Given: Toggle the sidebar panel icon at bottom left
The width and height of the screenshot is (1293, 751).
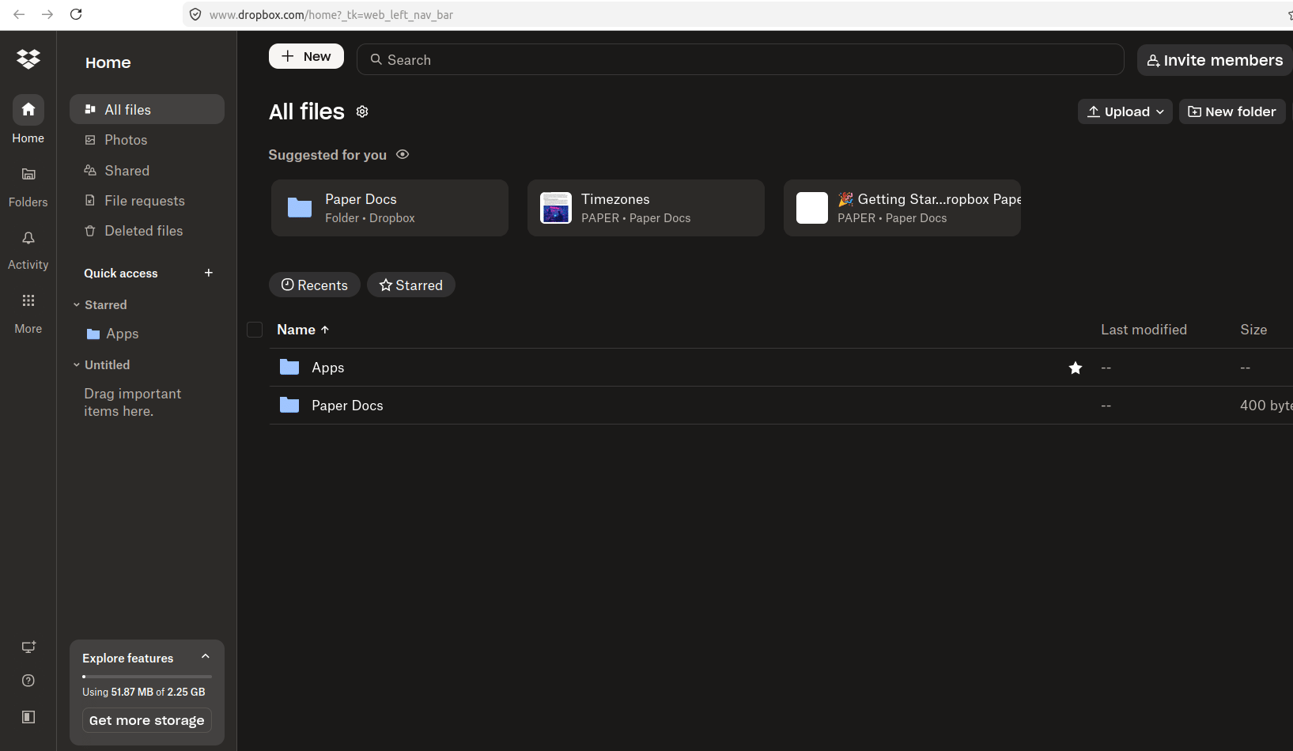Looking at the screenshot, I should click(28, 717).
